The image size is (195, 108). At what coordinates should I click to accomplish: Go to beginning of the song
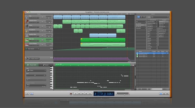[x=75, y=94]
